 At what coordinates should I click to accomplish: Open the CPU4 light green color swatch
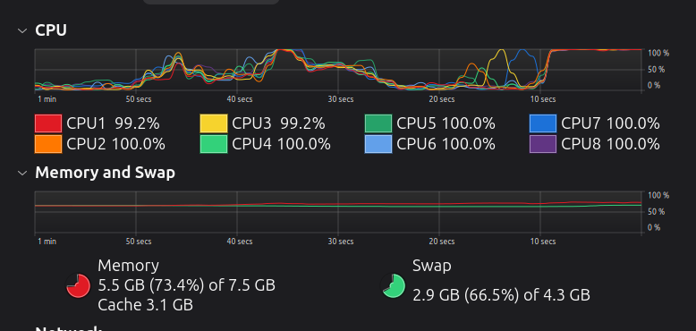(214, 144)
